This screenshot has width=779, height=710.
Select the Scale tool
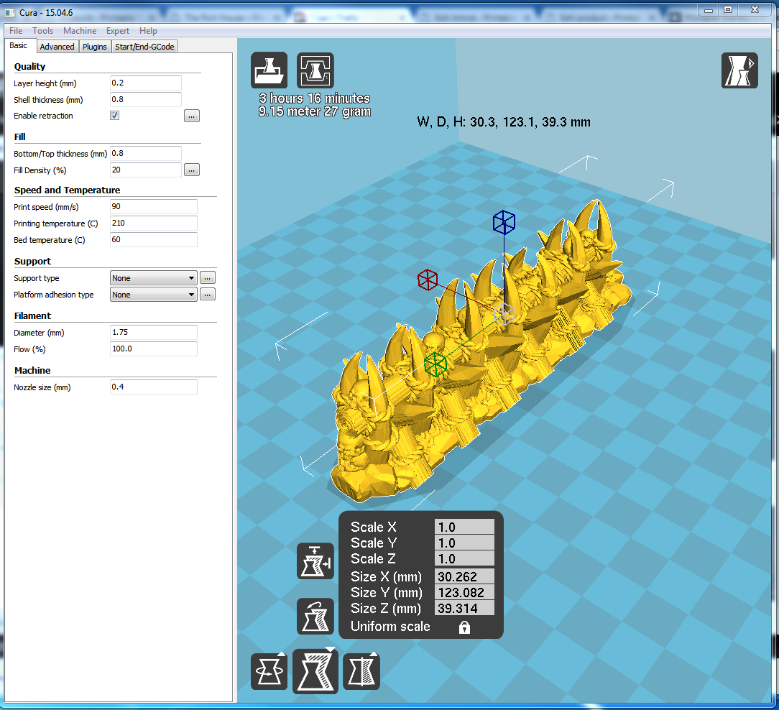pos(315,672)
